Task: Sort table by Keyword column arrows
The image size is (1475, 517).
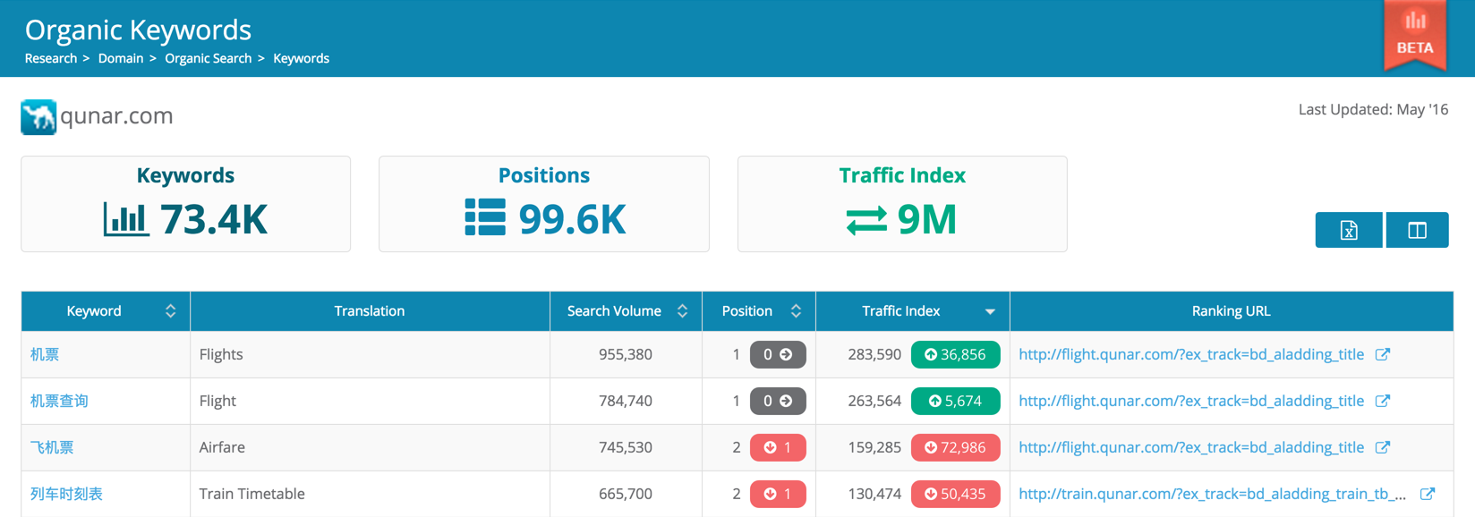Action: click(170, 311)
